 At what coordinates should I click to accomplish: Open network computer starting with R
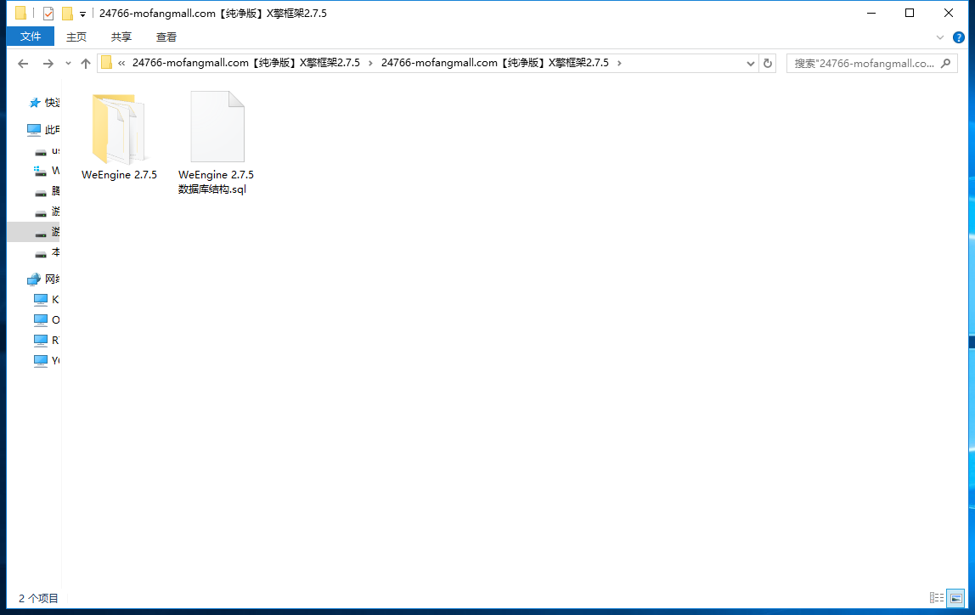pos(47,340)
